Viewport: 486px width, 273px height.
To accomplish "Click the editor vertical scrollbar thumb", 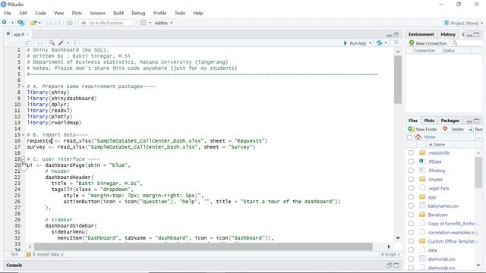I will point(398,80).
